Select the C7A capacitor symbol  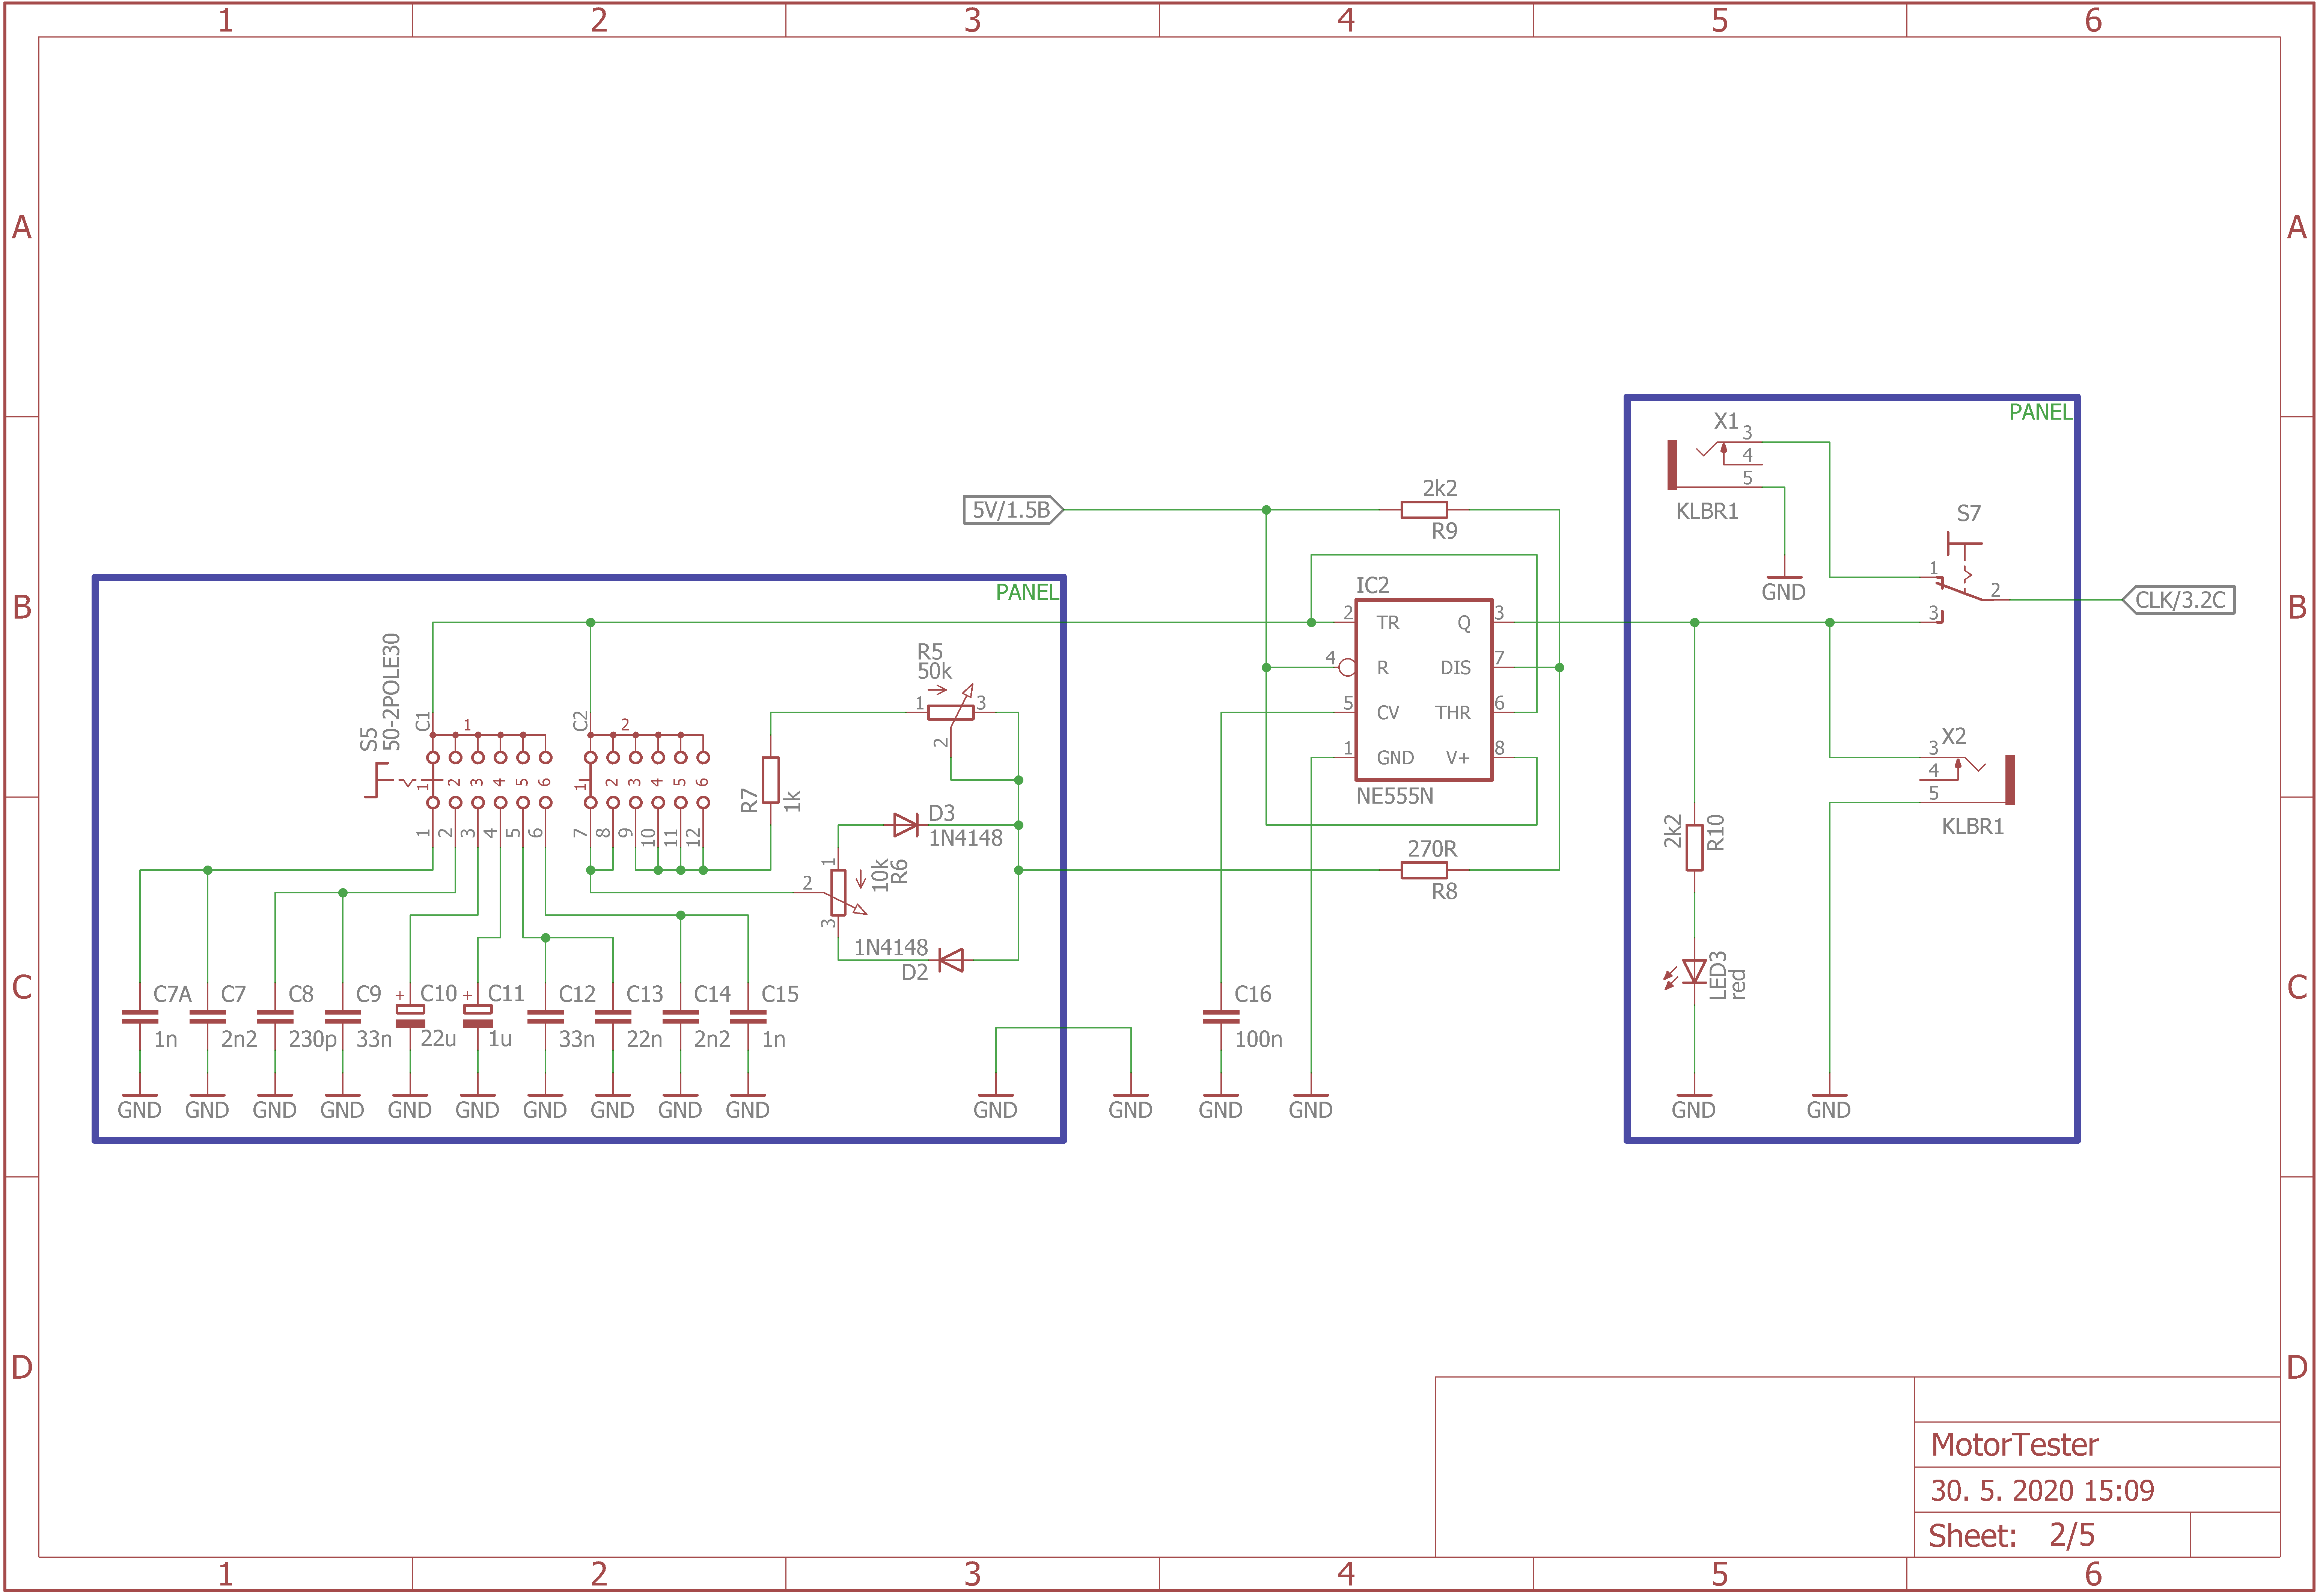[x=140, y=1016]
